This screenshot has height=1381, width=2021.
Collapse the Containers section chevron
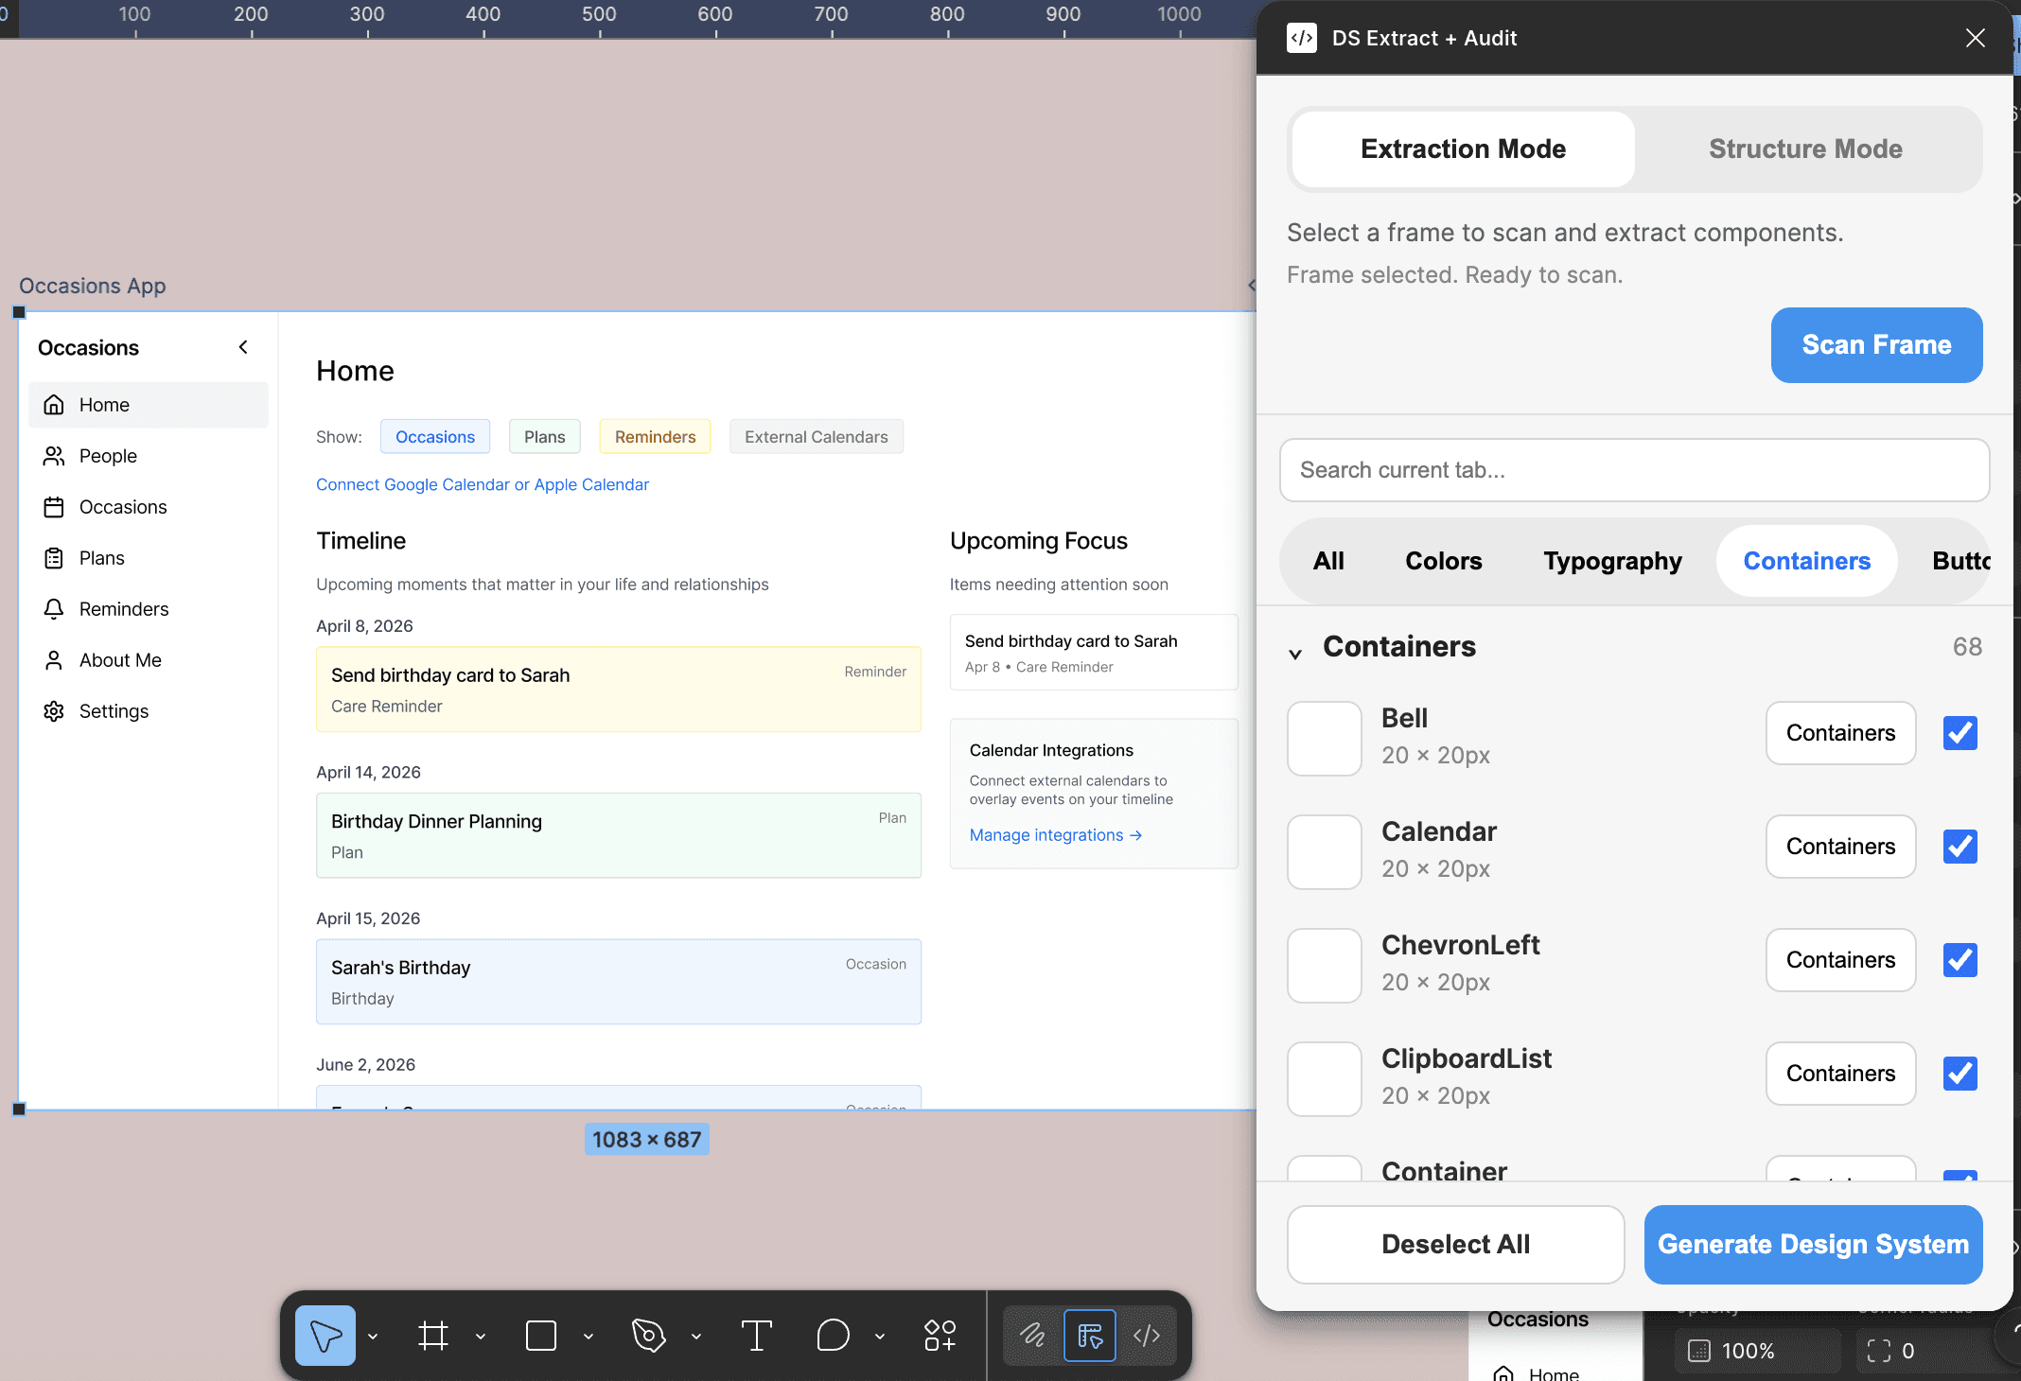click(1295, 653)
